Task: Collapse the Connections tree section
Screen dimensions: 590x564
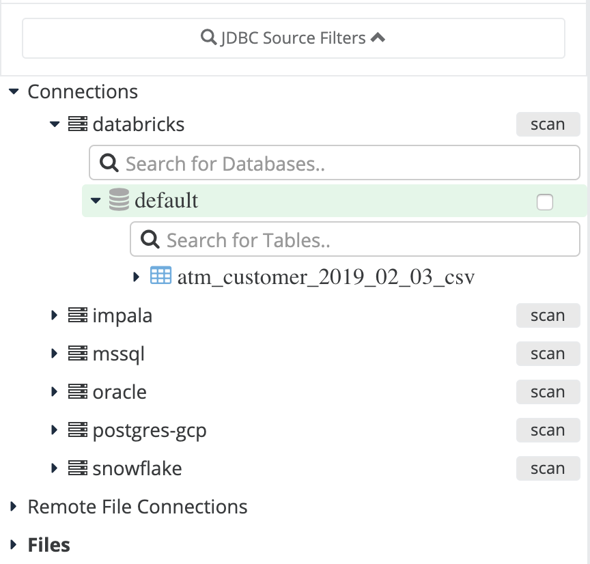Action: [x=14, y=91]
